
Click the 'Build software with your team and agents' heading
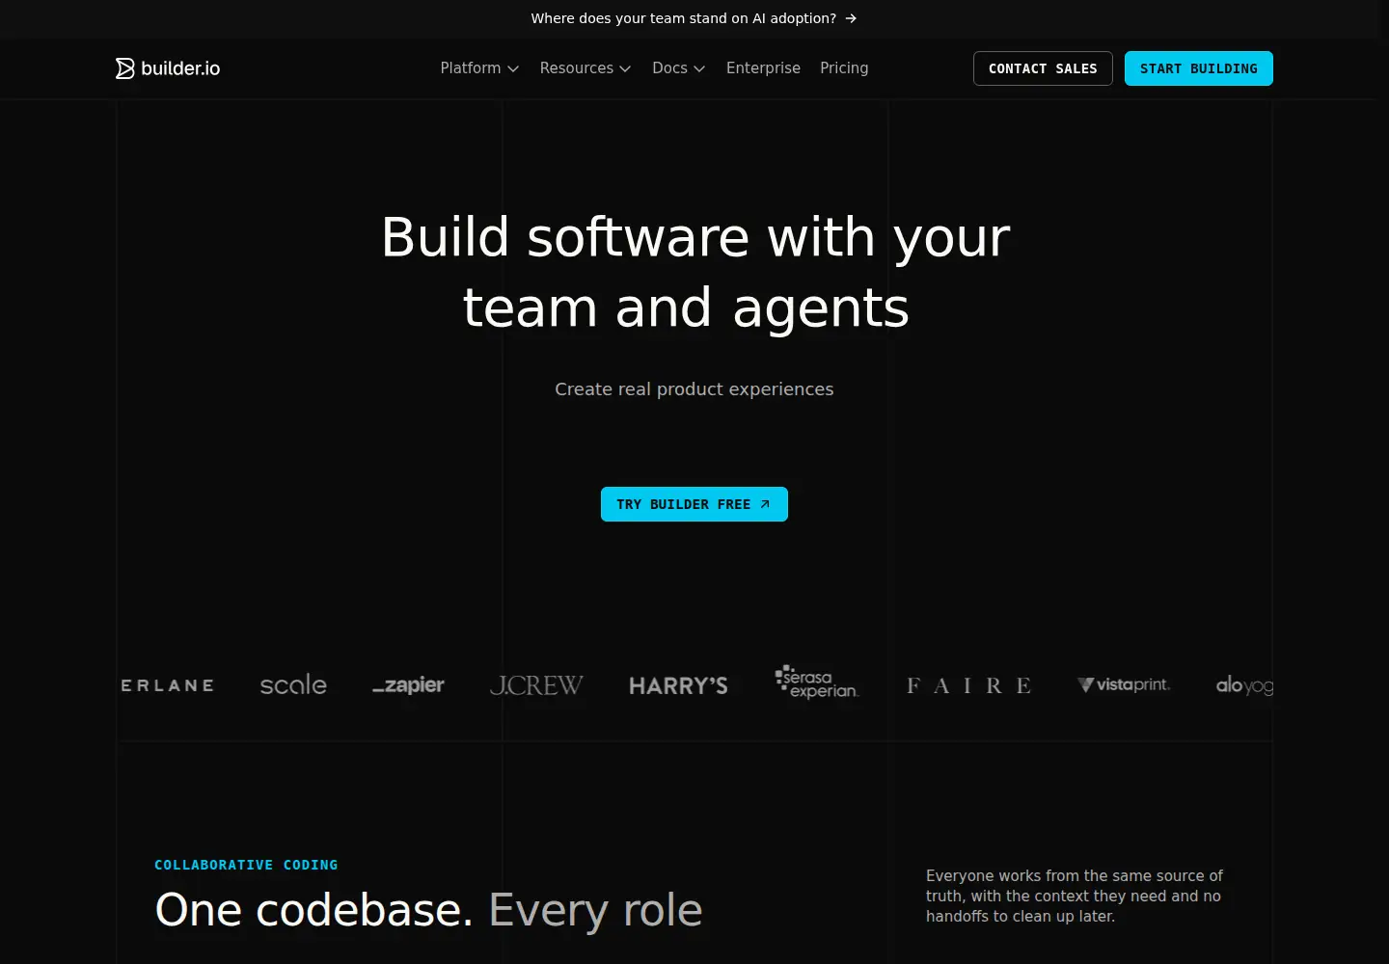(694, 272)
